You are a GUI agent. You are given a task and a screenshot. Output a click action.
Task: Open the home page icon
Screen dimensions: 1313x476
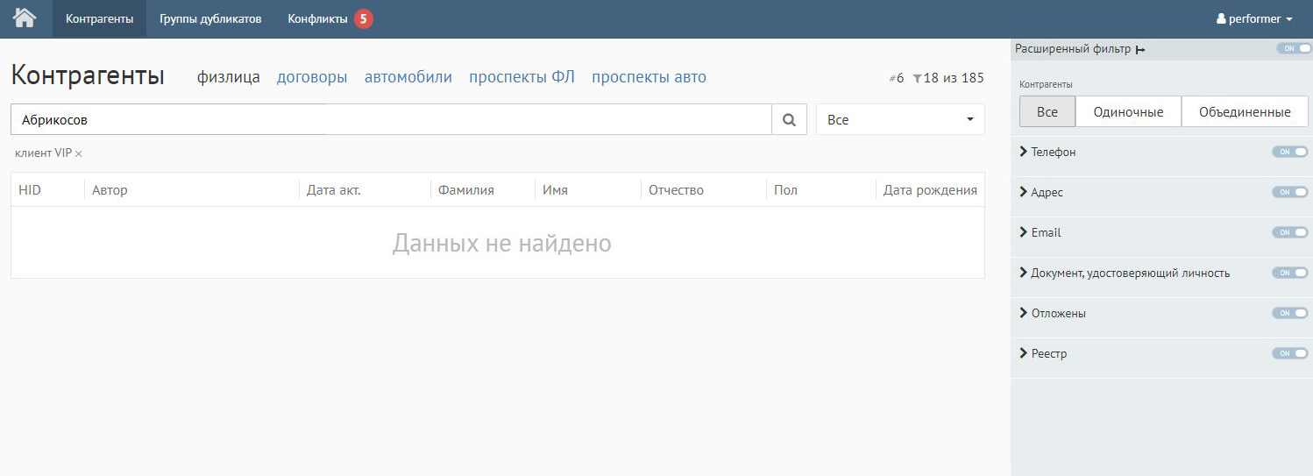point(25,18)
